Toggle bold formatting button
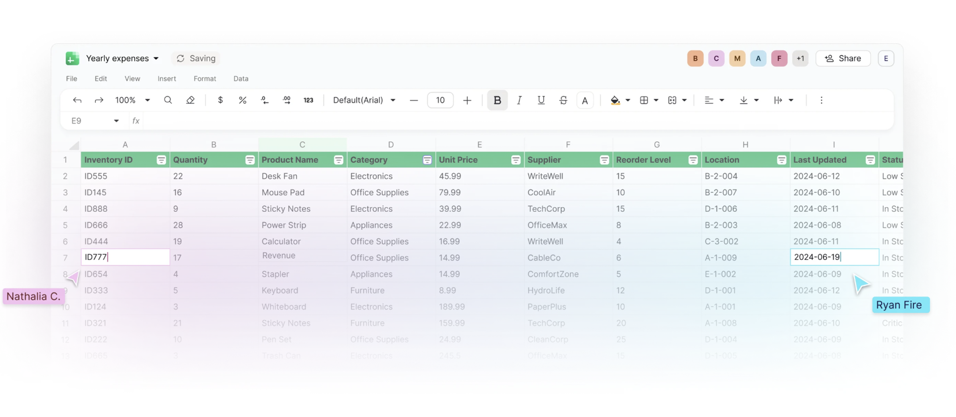 497,100
